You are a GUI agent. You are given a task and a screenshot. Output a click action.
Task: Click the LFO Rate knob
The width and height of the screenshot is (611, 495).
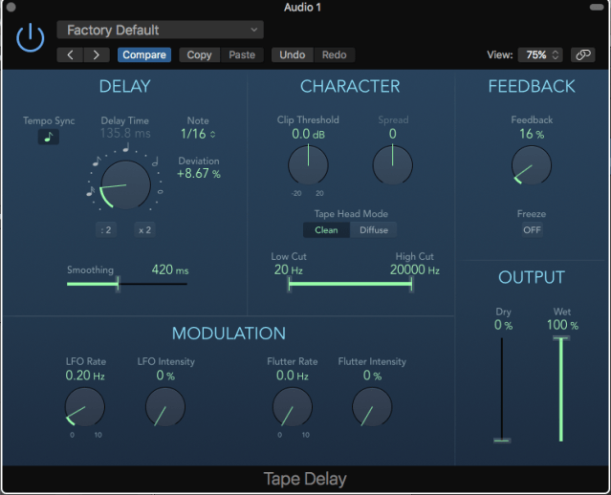(x=84, y=408)
